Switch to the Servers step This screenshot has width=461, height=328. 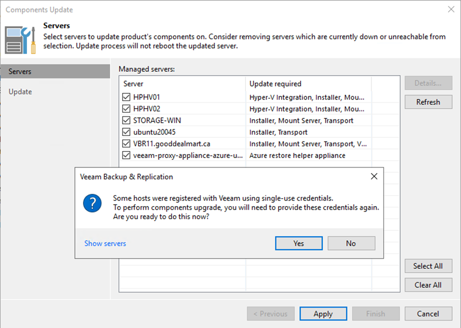coord(20,72)
